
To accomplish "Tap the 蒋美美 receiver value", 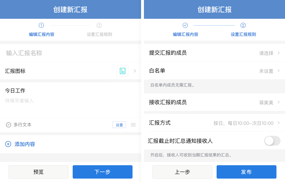I will (x=266, y=103).
